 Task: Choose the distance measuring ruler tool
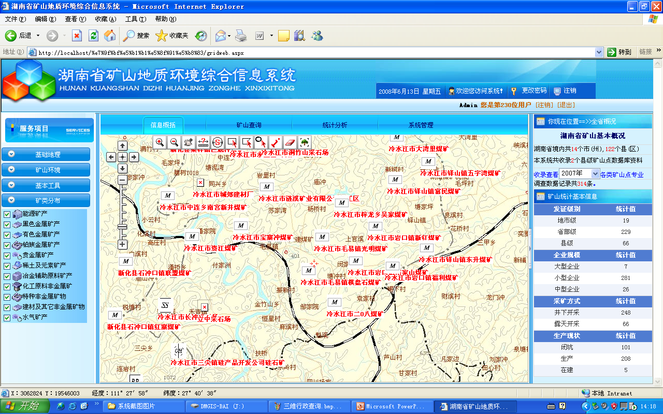203,142
